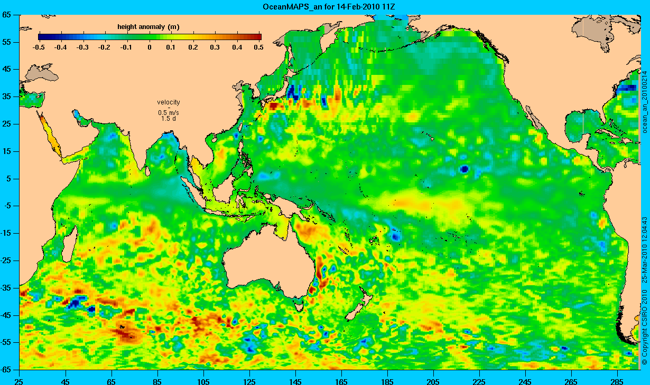
Task: Click the '-0.3' color bar tick label
Action: (x=83, y=47)
